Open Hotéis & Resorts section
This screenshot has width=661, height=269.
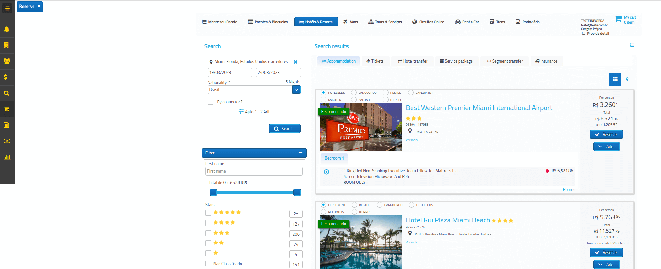coord(316,22)
